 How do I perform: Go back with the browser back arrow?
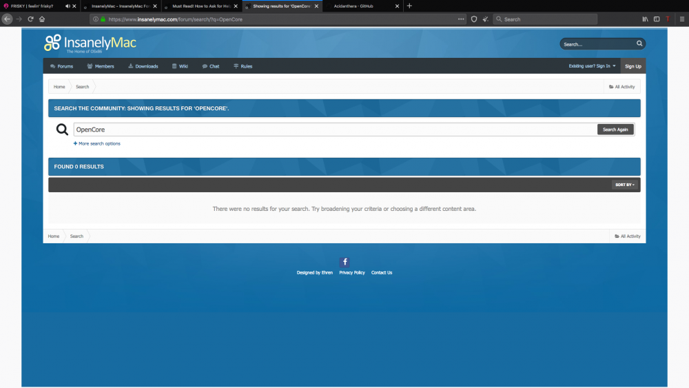(7, 19)
